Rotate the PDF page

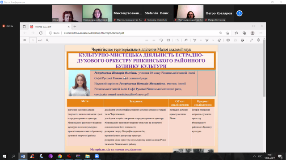click(x=161, y=40)
